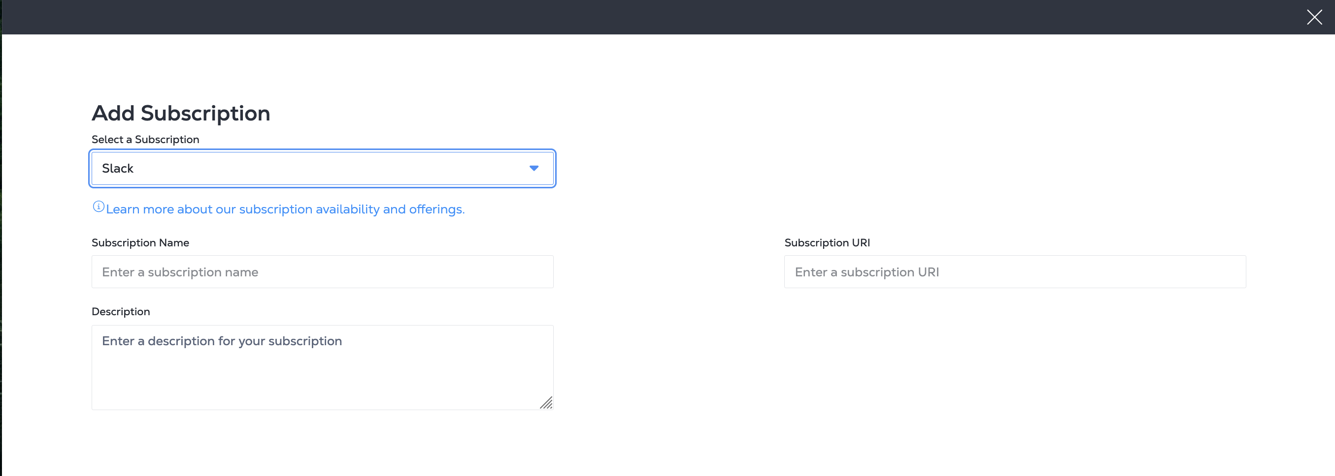Click the 'Description' field label
The image size is (1335, 476).
click(x=121, y=311)
